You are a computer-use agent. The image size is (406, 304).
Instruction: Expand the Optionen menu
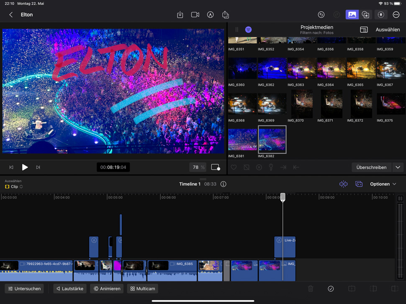click(x=383, y=184)
